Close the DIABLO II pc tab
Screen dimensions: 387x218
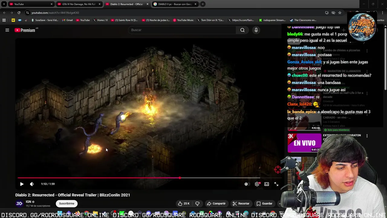point(196,4)
